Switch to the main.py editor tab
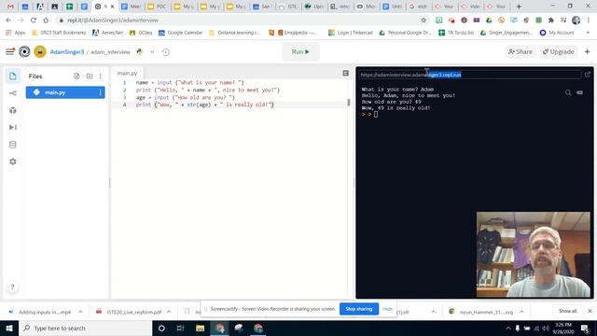 tap(127, 73)
